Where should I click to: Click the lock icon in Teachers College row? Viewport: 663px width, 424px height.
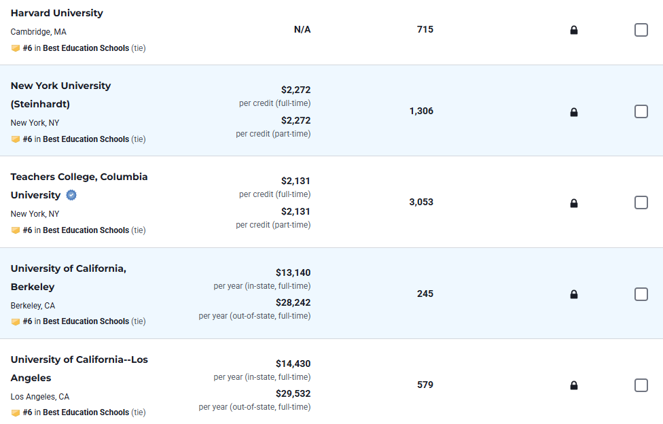coord(574,203)
